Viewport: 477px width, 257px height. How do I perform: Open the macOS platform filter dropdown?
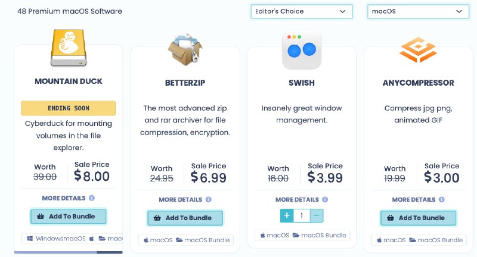(x=417, y=11)
